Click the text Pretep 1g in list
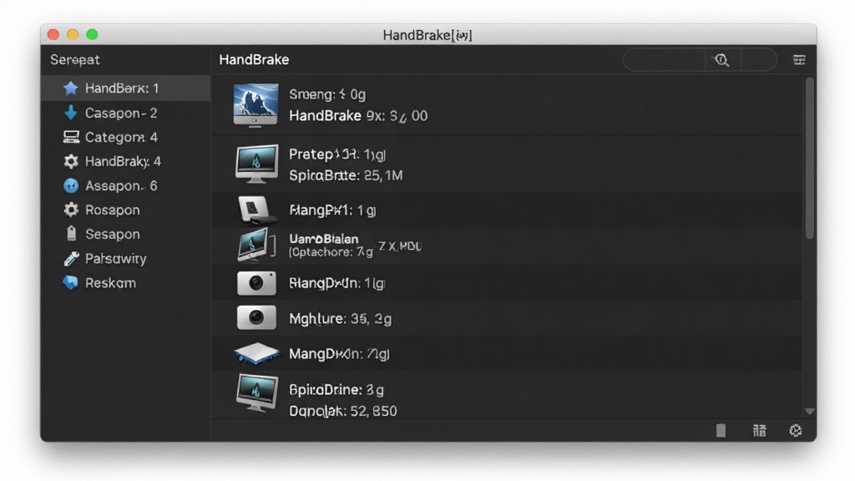This screenshot has height=481, width=855. click(337, 154)
